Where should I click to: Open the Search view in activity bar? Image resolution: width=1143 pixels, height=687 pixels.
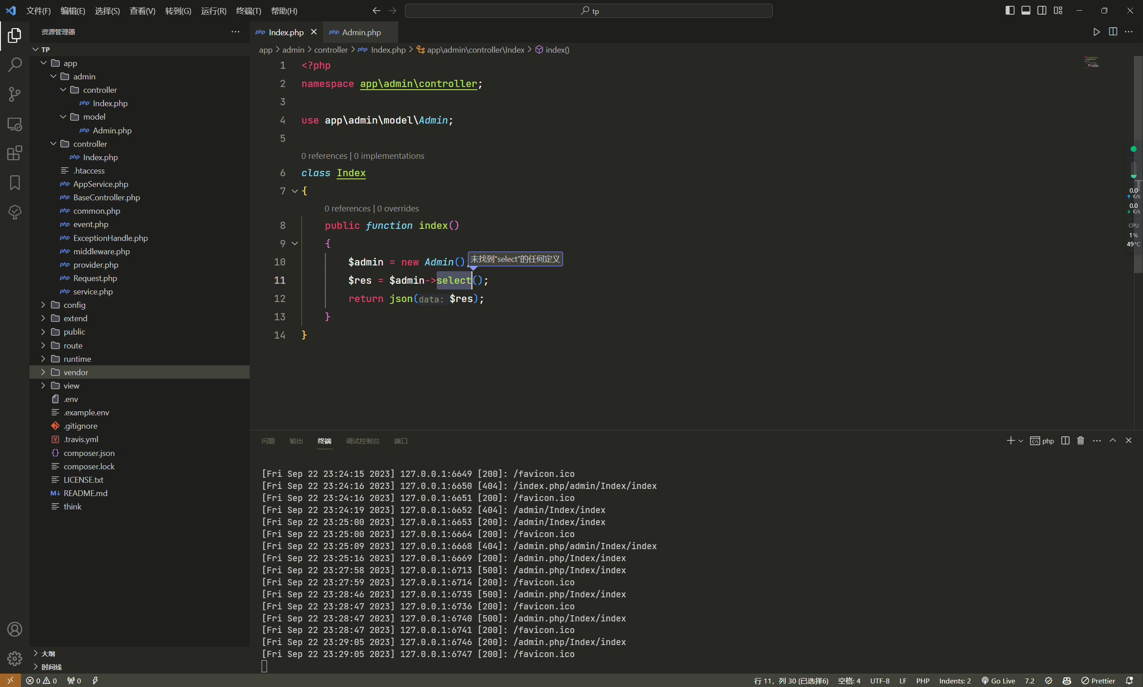(x=14, y=65)
